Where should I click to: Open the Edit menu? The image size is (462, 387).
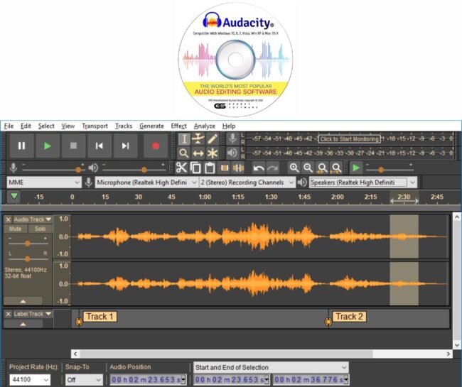(26, 126)
